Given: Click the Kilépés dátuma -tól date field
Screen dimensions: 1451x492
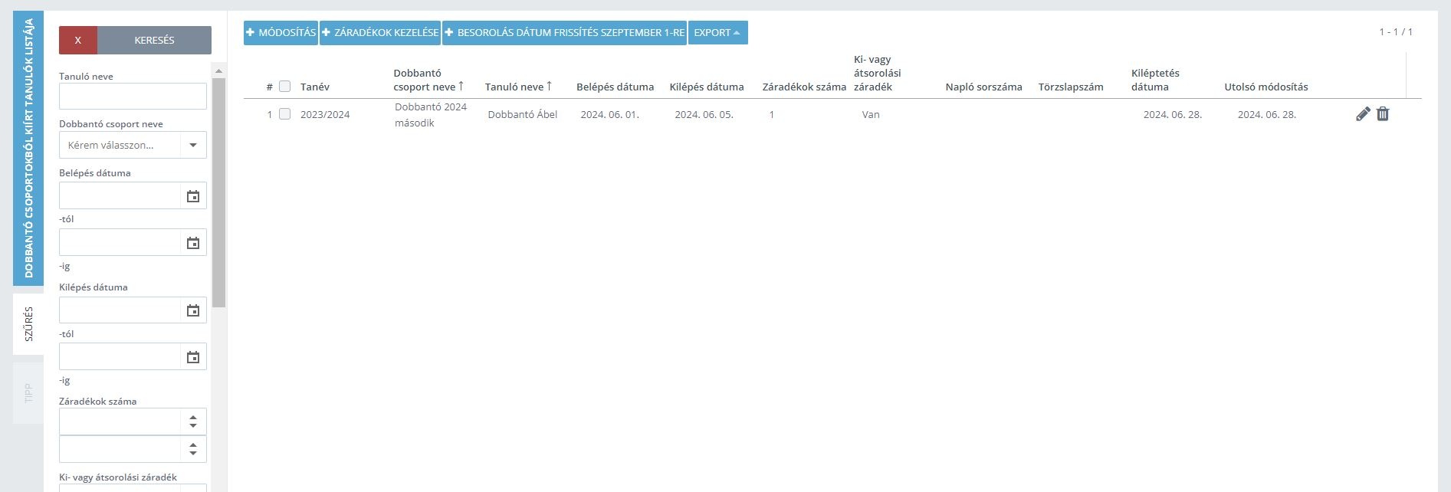Looking at the screenshot, I should (x=120, y=310).
